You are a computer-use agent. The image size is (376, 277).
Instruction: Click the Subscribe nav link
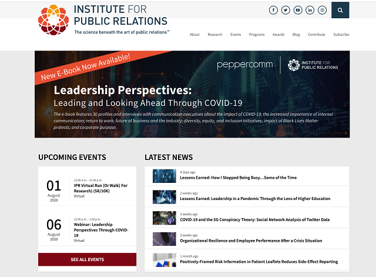[x=341, y=35]
